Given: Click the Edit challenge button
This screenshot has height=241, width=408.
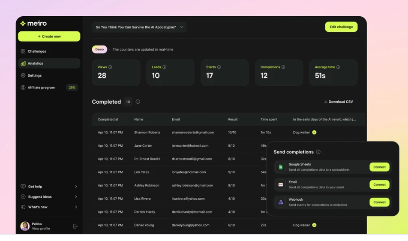Looking at the screenshot, I should coord(341,27).
